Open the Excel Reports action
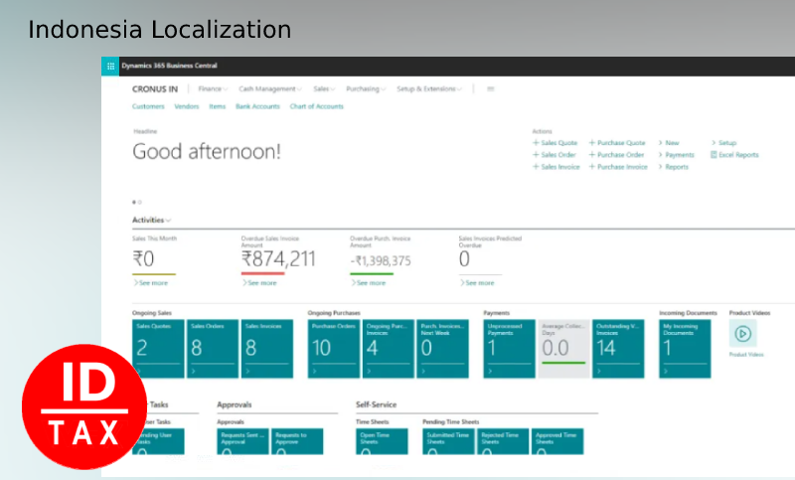 pos(734,155)
